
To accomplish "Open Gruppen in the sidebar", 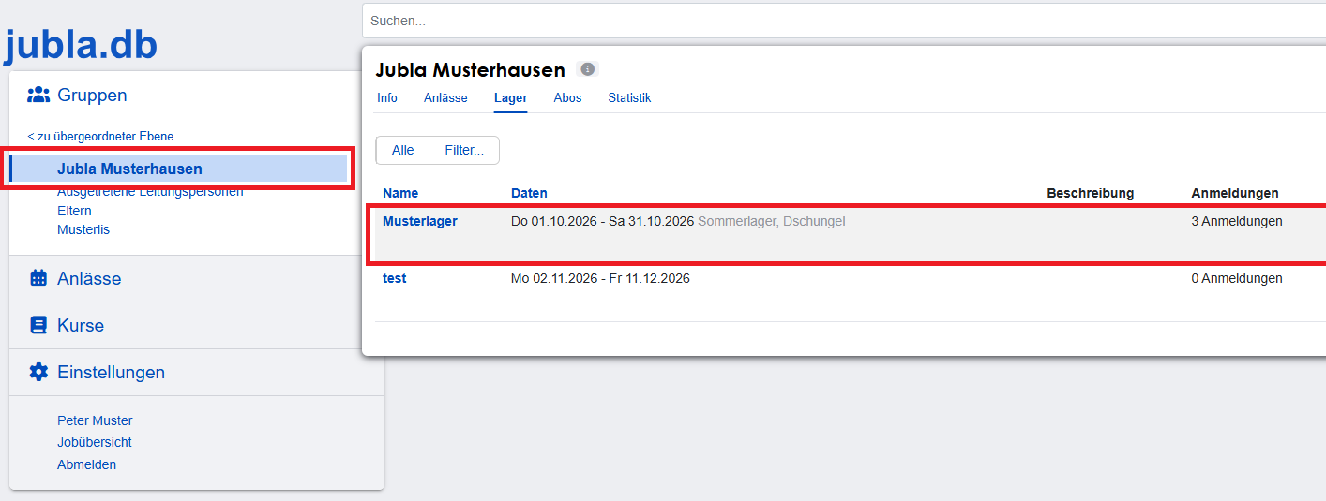I will point(92,95).
